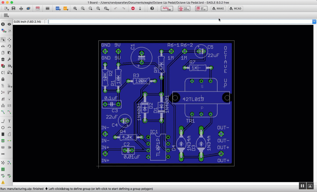Open Help with question mark icon
The width and height of the screenshot is (317, 192).
tap(152, 8)
